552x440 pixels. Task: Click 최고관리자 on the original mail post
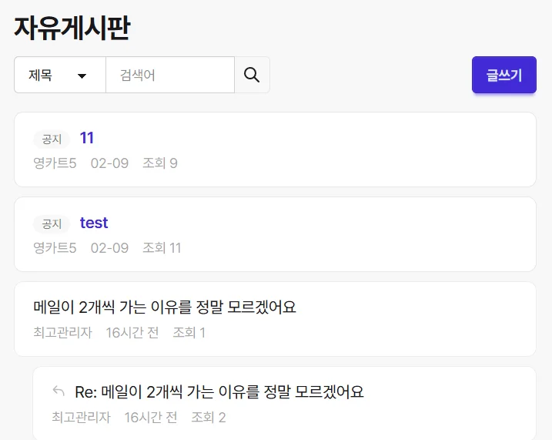62,333
